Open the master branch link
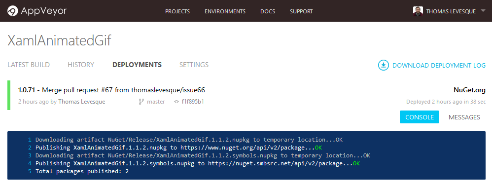 [156, 102]
